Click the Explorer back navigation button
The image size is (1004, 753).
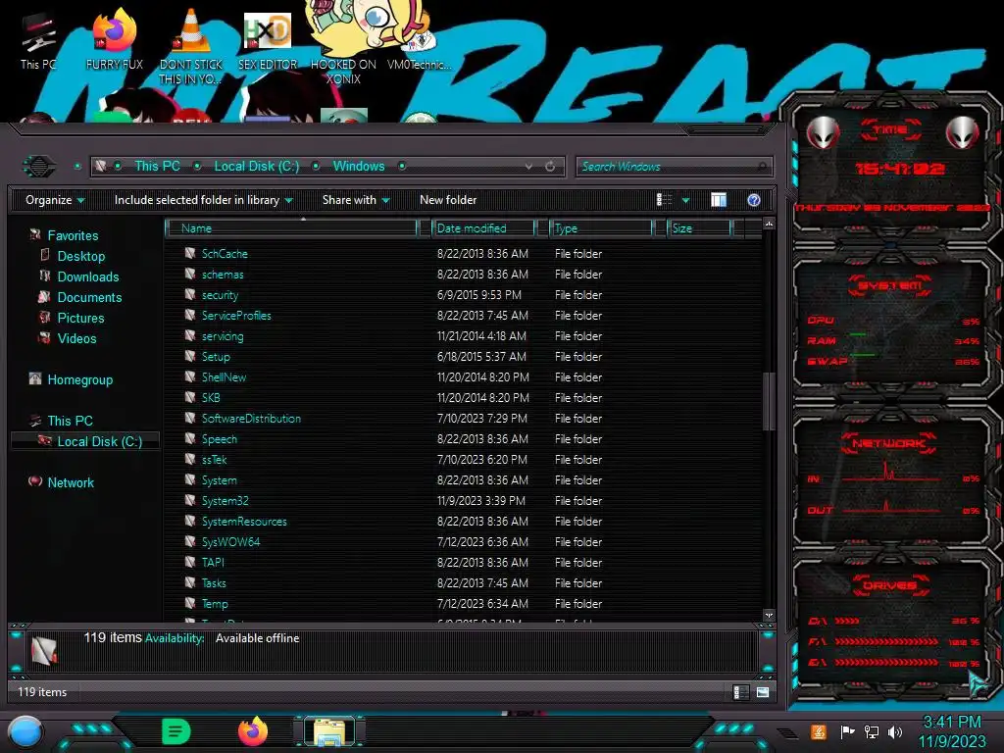tap(39, 167)
